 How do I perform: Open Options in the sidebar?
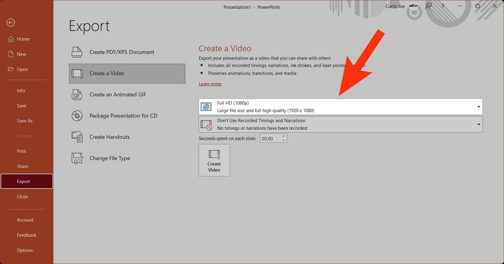25,250
